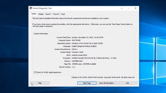Click the DirectX Diagnostic Tool title text

pos(42,8)
